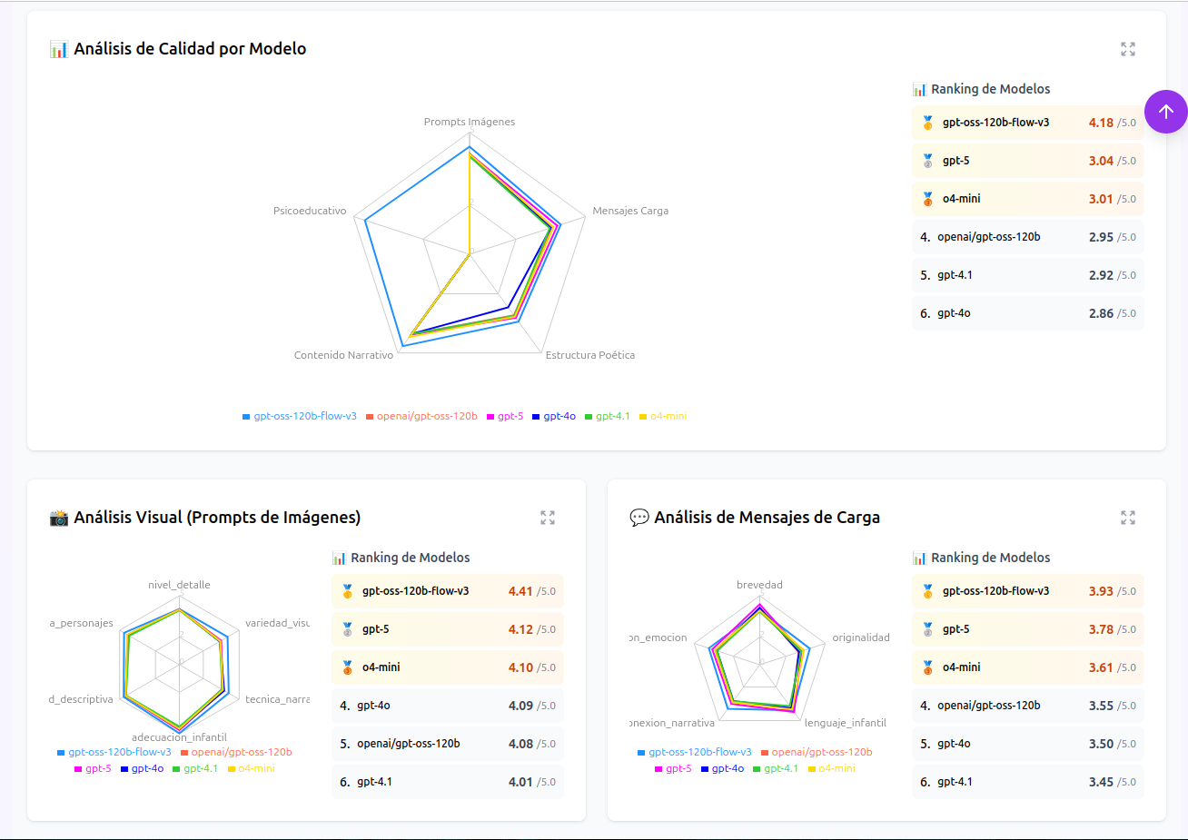Click the gpt-4.1 row in the visual ranking

point(447,782)
